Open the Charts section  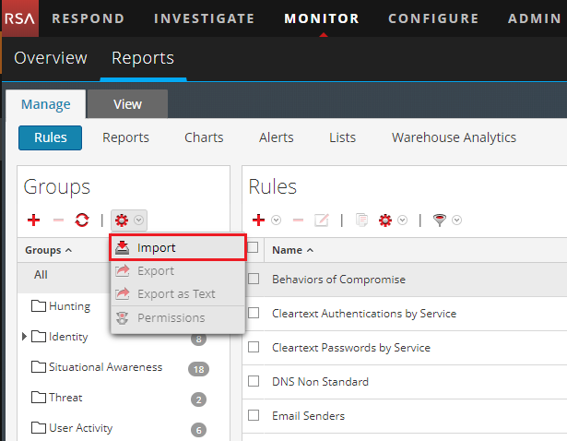coord(204,137)
